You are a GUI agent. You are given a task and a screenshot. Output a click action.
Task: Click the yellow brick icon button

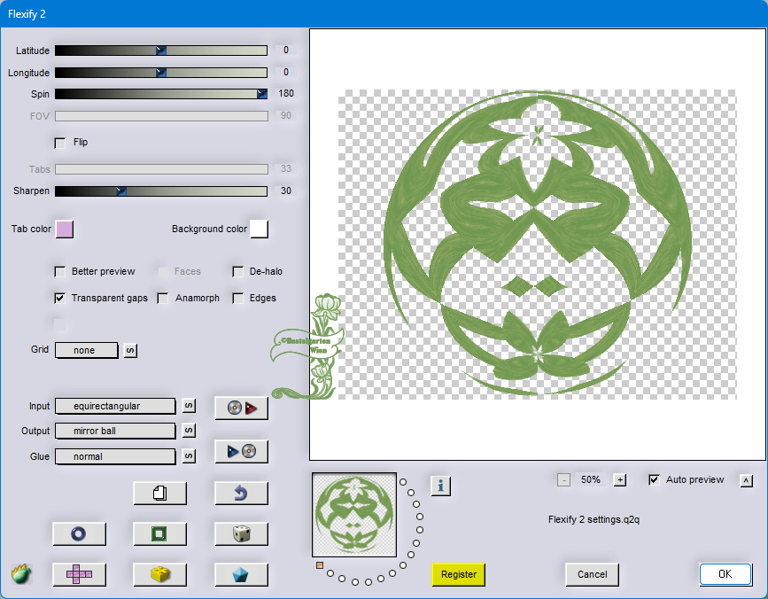160,574
